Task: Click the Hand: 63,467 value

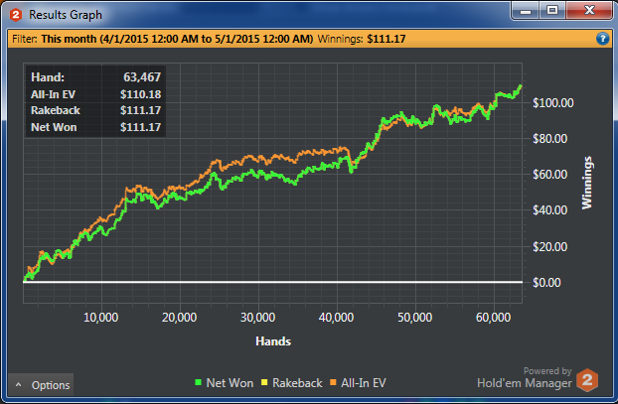Action: click(142, 76)
